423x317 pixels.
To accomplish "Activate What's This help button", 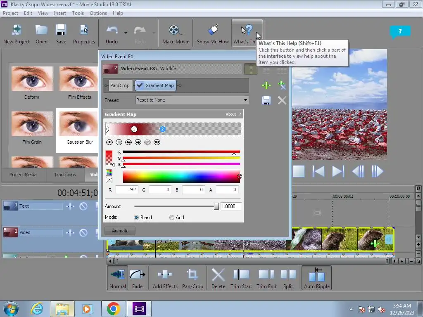I will point(247,34).
